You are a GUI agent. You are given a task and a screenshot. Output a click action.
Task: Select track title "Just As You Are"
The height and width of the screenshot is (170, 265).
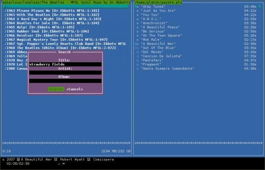pyautogui.click(x=158, y=11)
